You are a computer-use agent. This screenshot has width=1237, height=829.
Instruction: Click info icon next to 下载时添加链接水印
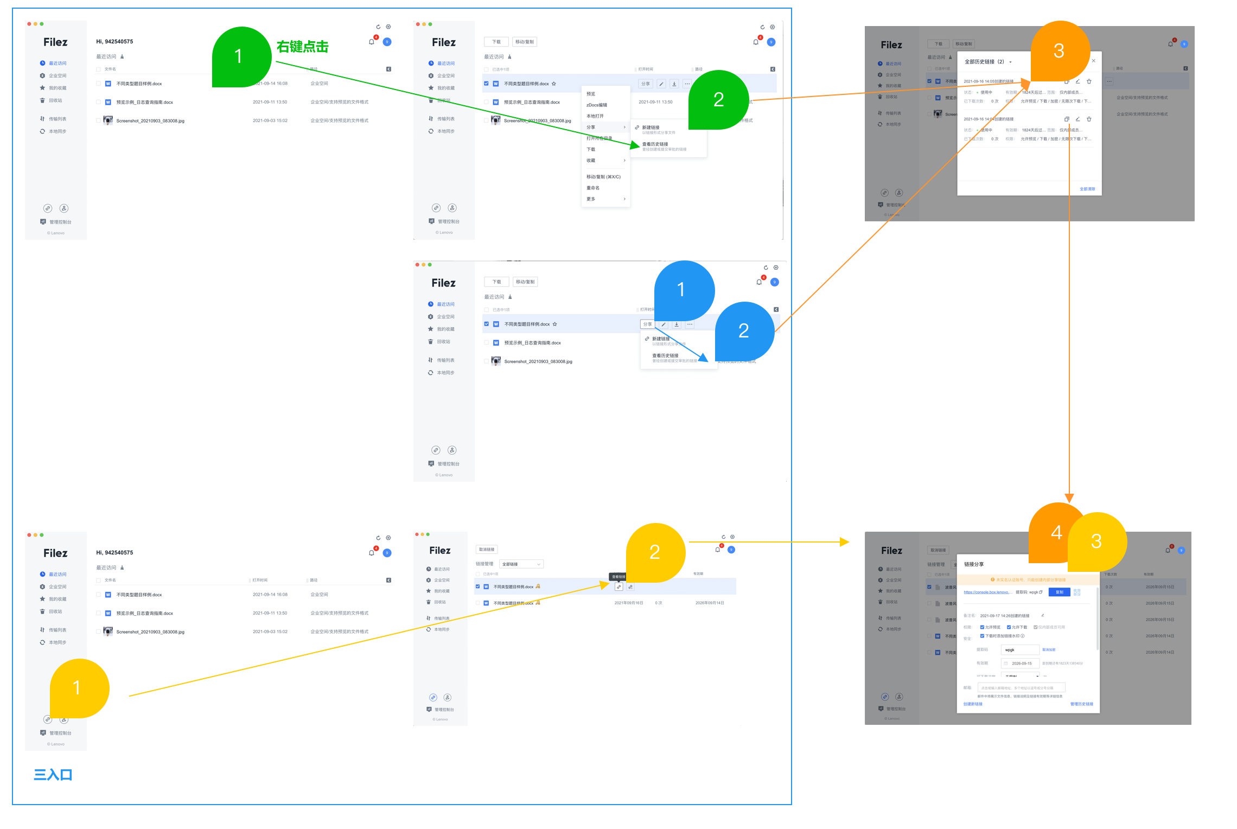pos(1023,636)
